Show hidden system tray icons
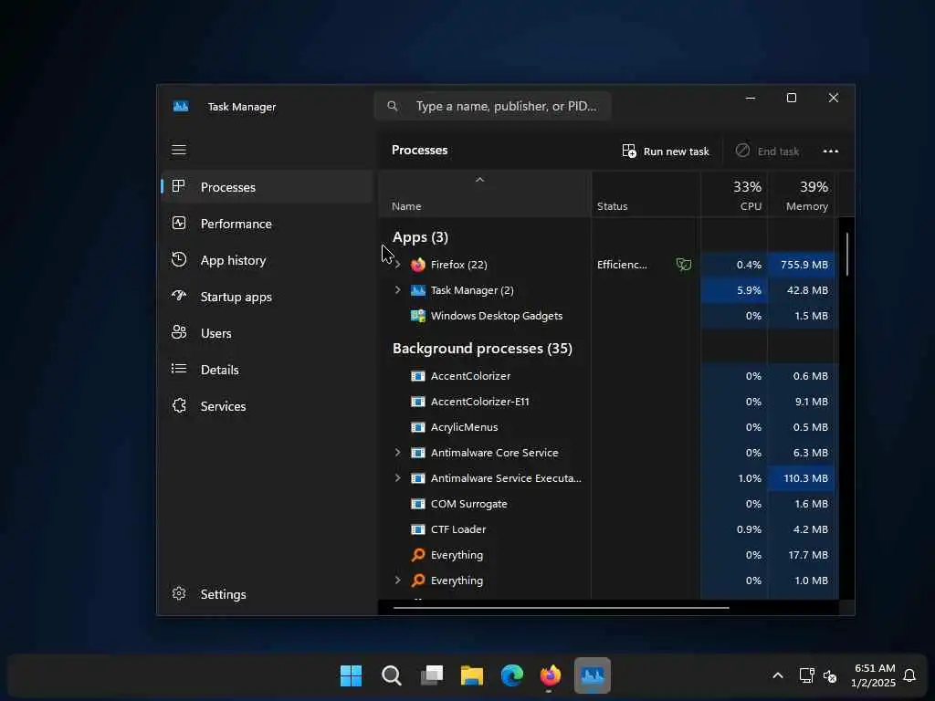935x701 pixels. [x=778, y=675]
